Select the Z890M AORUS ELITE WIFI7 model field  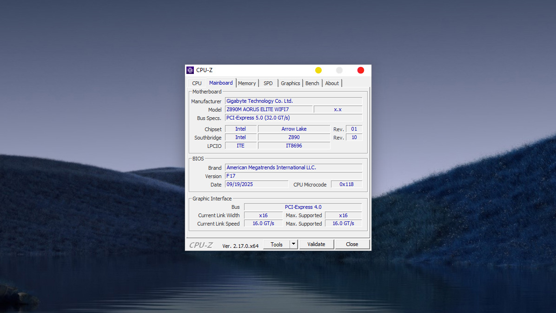[x=268, y=109]
